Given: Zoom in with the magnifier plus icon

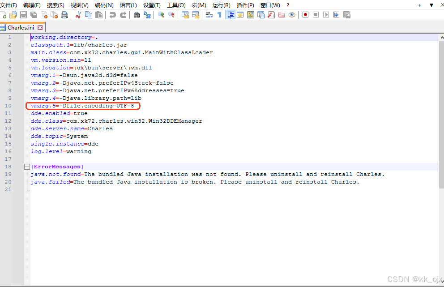Looking at the screenshot, I should click(161, 15).
